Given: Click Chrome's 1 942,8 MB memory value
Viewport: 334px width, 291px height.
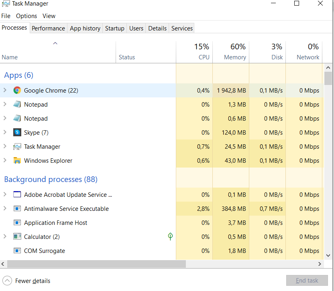Looking at the screenshot, I should coord(231,91).
